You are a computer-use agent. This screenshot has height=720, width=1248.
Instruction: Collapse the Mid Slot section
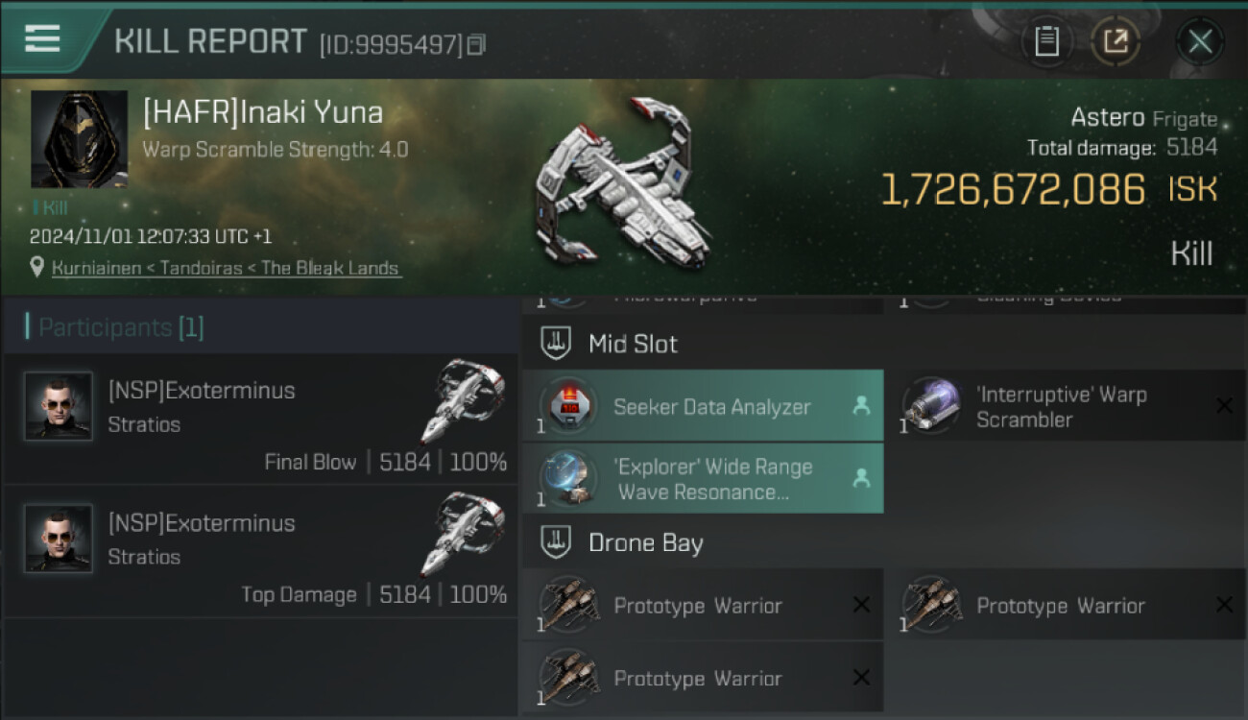(x=556, y=344)
